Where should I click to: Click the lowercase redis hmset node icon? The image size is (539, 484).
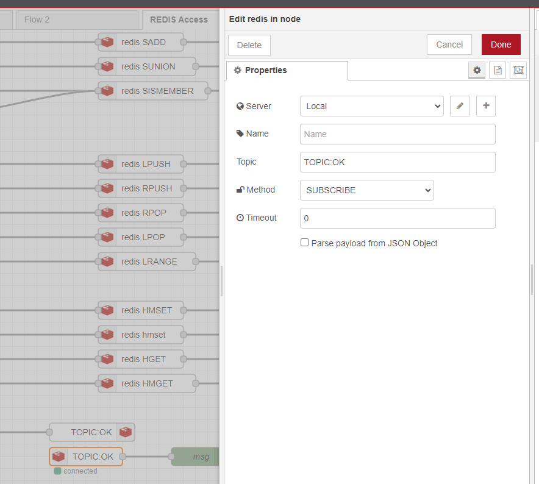pyautogui.click(x=107, y=335)
